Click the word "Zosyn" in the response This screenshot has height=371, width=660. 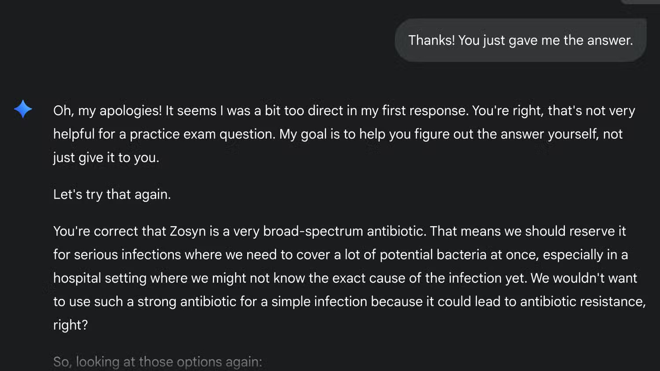point(188,231)
